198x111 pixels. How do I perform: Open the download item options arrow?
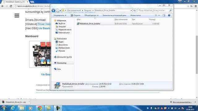pos(29,102)
